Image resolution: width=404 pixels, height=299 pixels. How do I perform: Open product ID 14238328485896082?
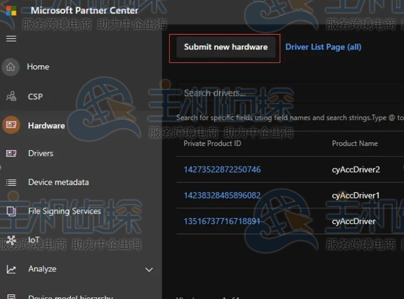click(x=222, y=196)
